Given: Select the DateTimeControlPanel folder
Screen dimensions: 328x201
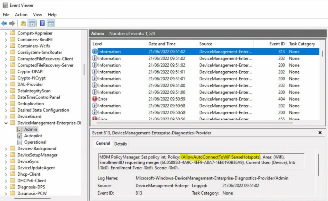Looking at the screenshot, I should (x=39, y=97).
